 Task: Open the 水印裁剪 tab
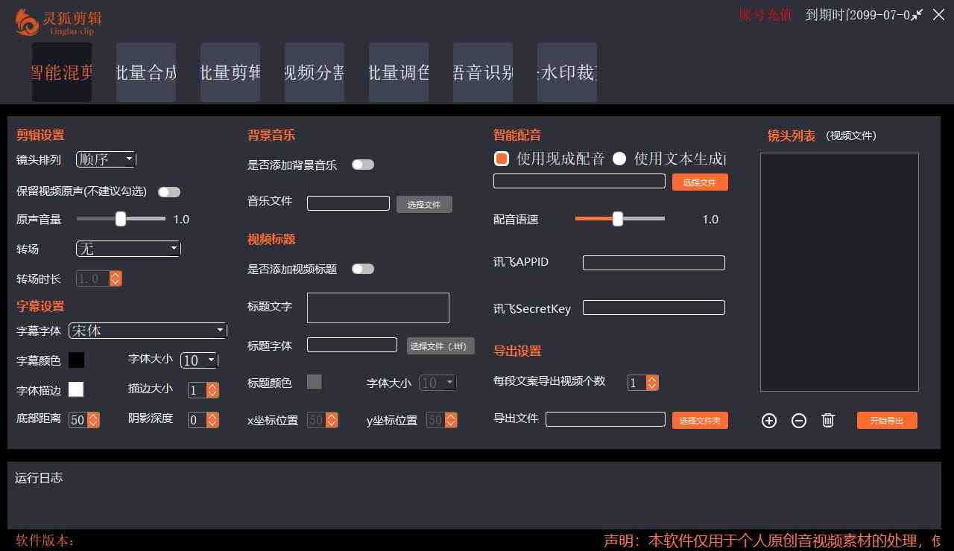tap(566, 72)
